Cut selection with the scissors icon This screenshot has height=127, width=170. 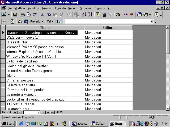coord(42,15)
